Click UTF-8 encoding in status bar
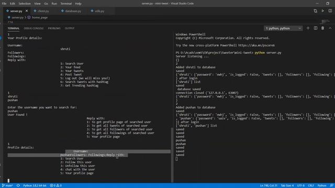The height and width of the screenshot is (188, 335). point(301,185)
